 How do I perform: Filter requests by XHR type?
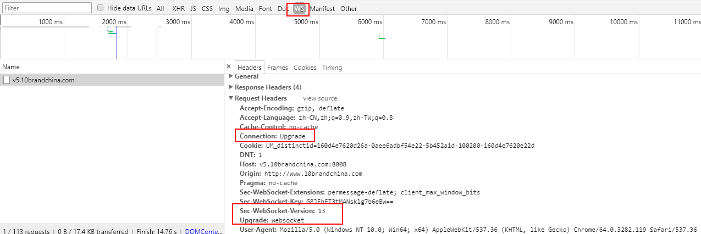178,8
